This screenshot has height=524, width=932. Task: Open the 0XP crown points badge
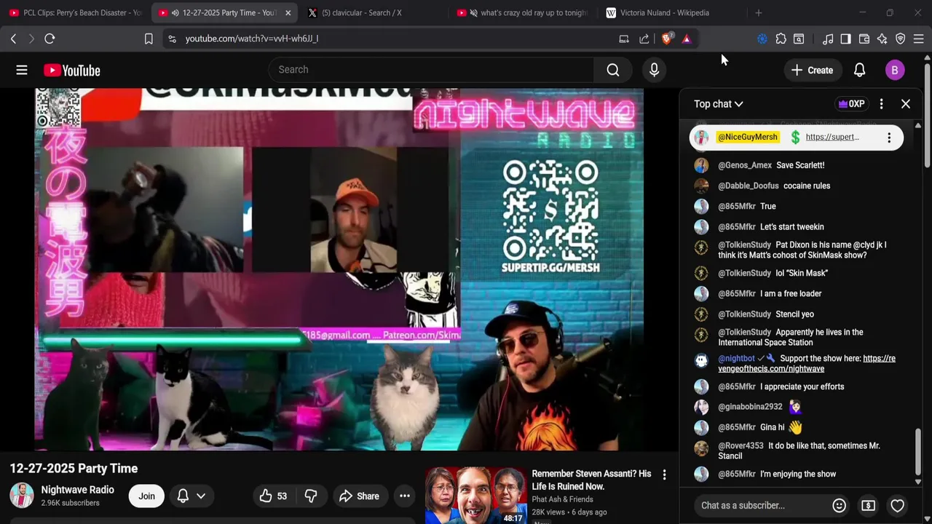click(x=851, y=104)
